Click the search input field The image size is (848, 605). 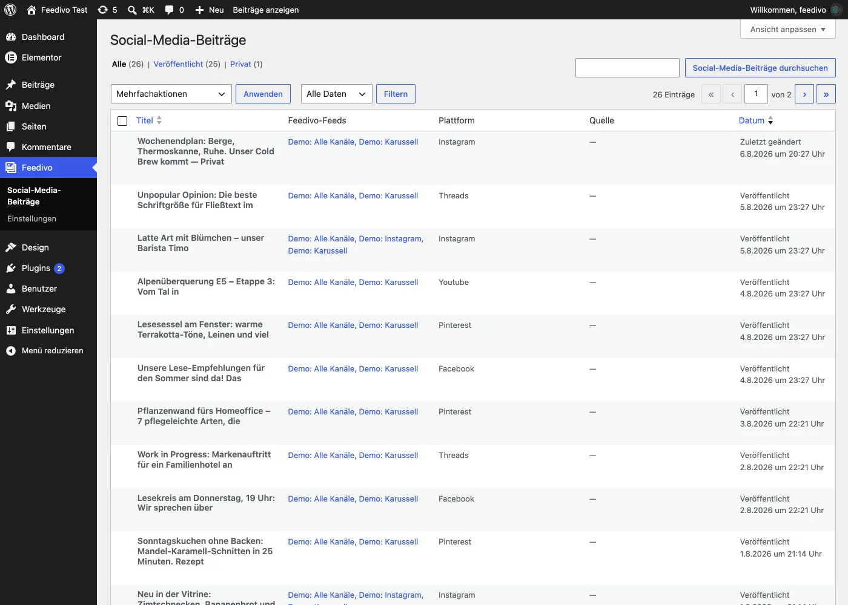[628, 68]
